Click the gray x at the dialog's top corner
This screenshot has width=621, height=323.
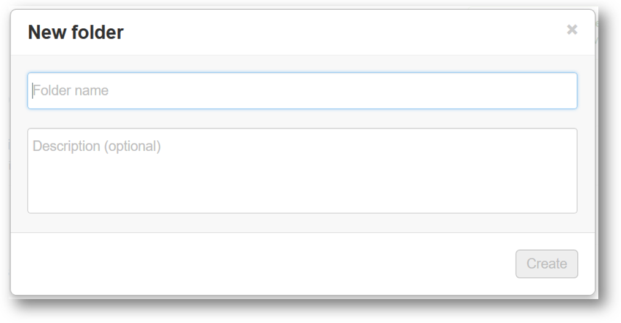click(x=572, y=29)
